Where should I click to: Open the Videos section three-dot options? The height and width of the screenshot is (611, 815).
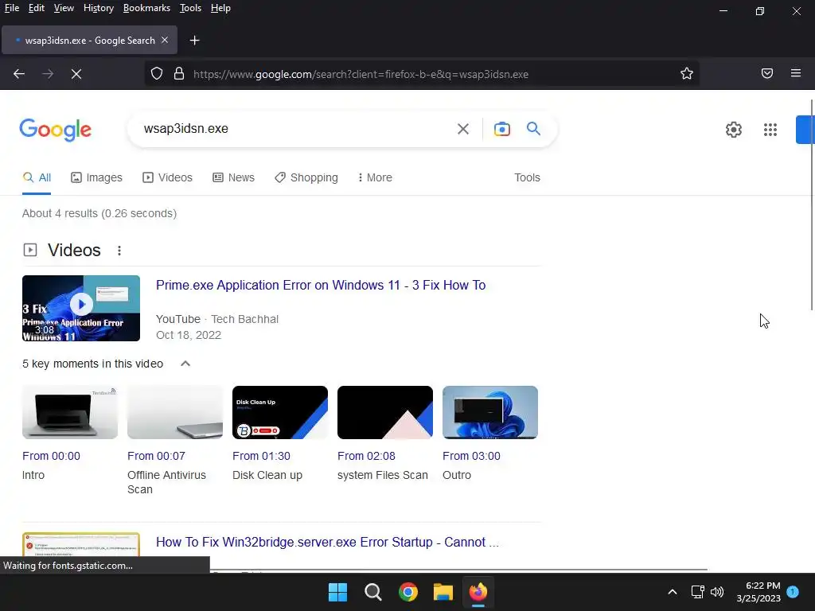[119, 251]
